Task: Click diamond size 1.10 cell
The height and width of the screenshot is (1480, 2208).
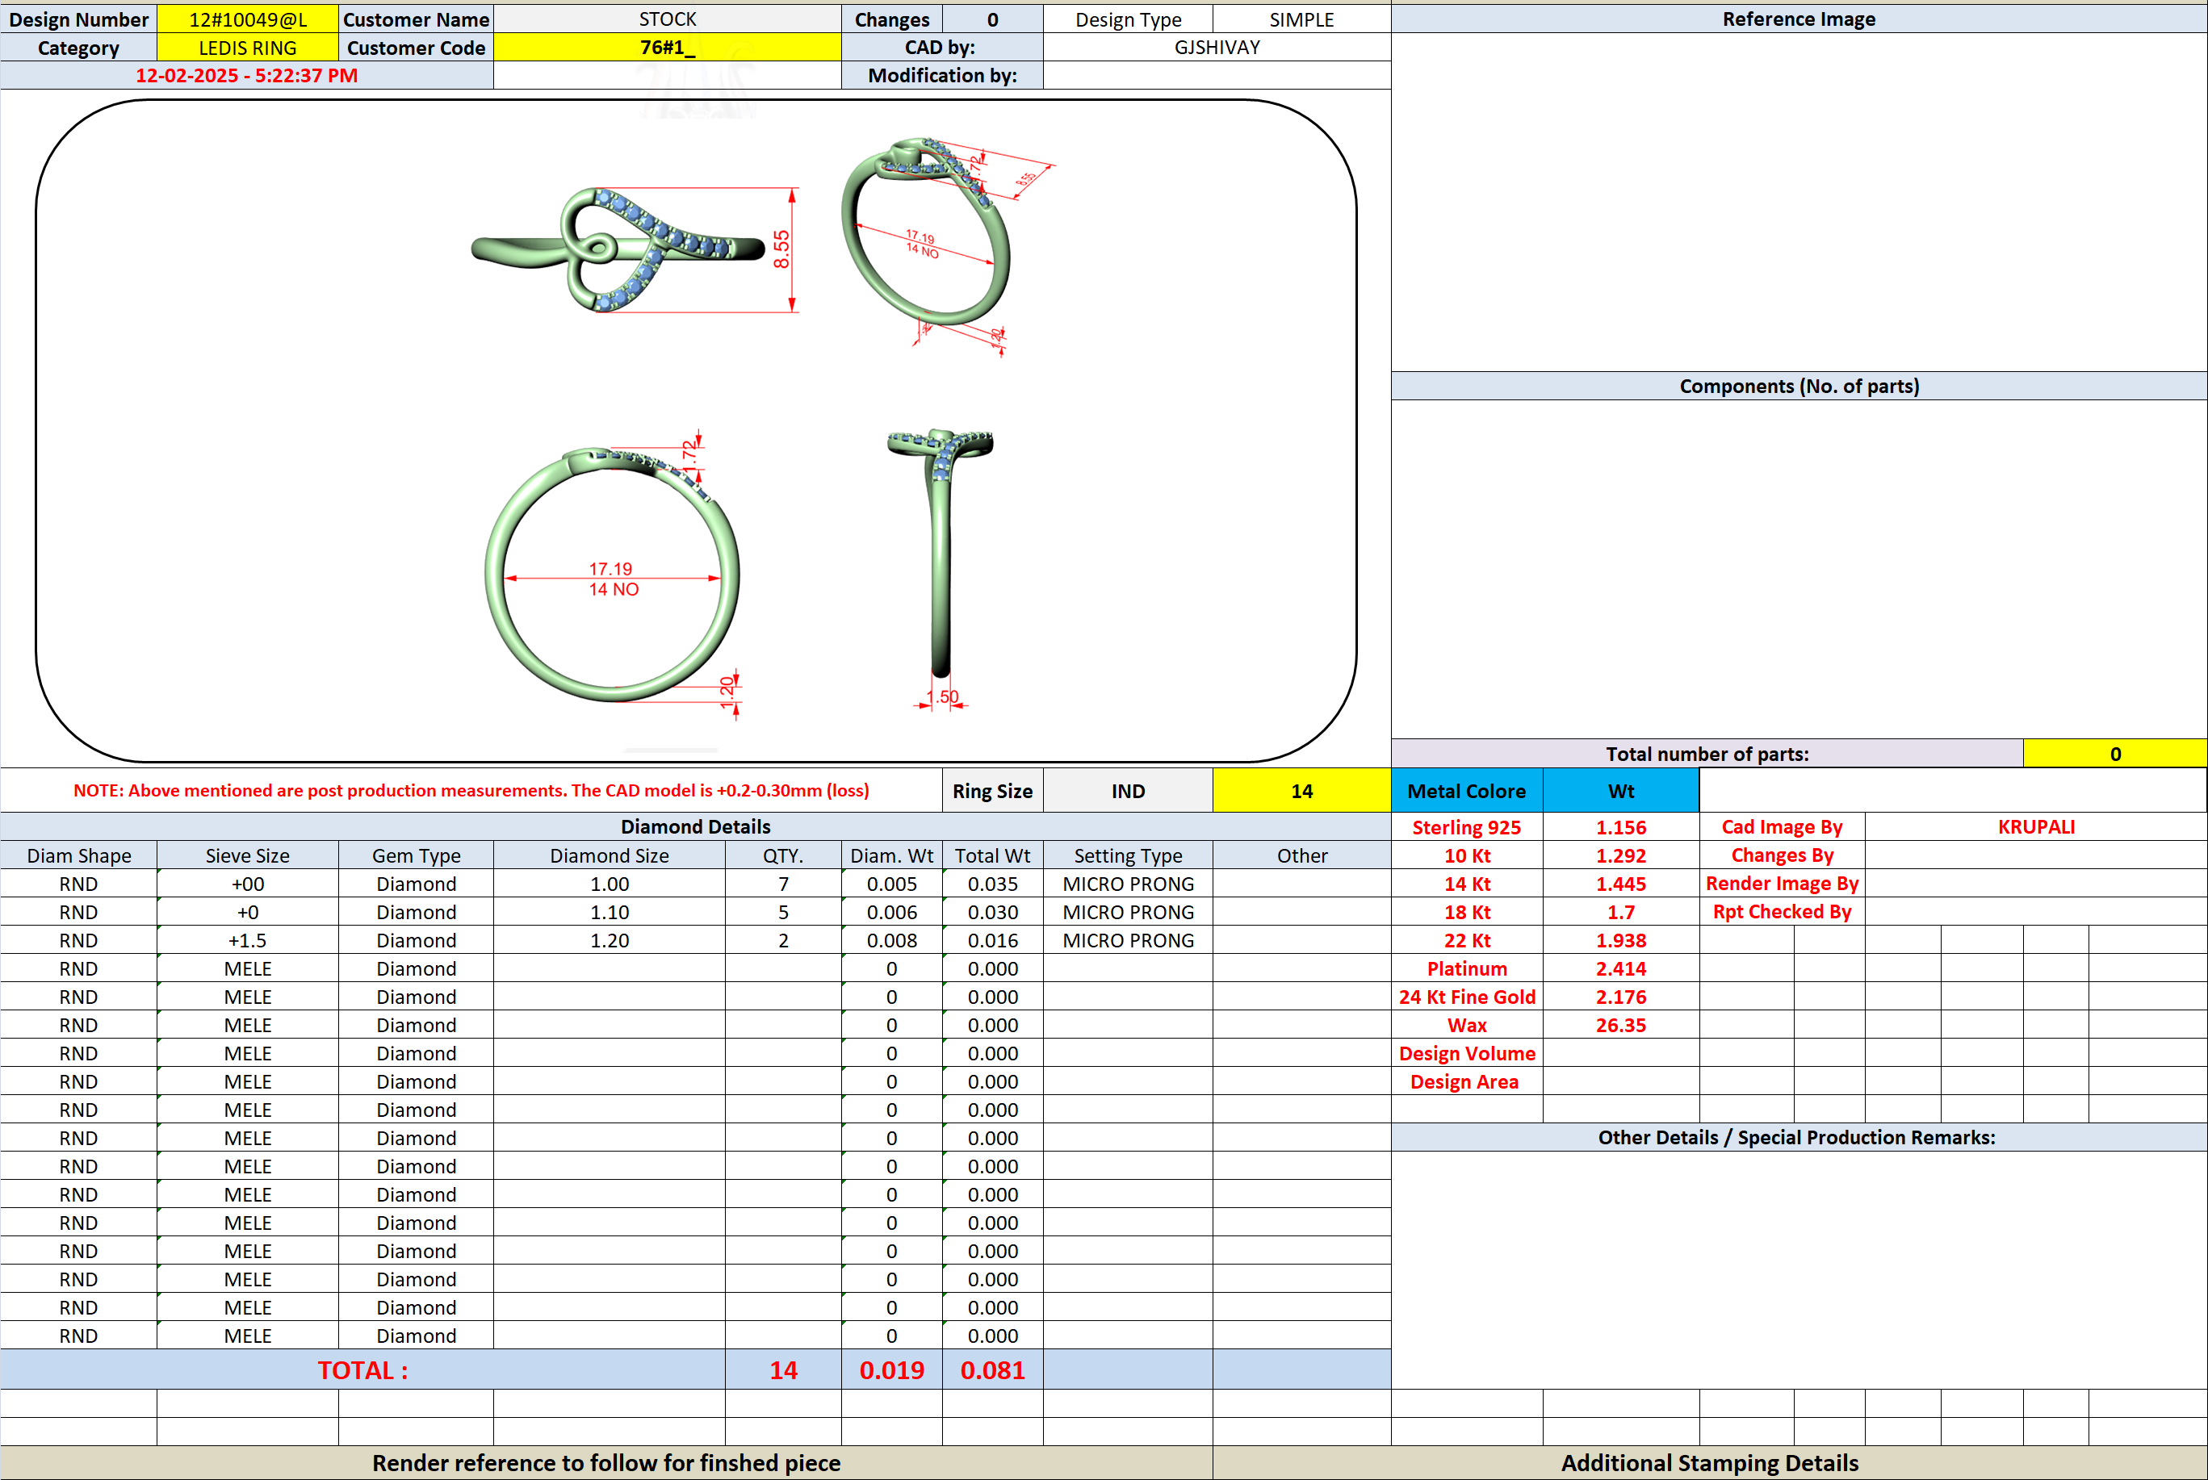Action: click(609, 912)
